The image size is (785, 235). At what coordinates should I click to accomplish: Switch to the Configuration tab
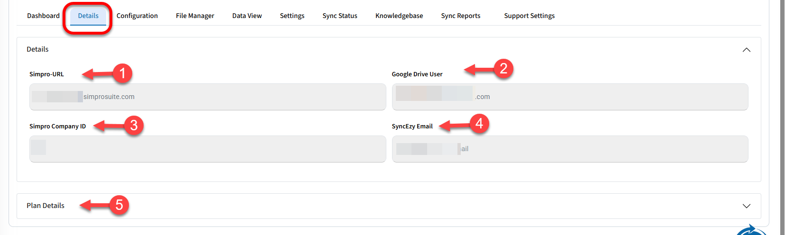point(137,16)
